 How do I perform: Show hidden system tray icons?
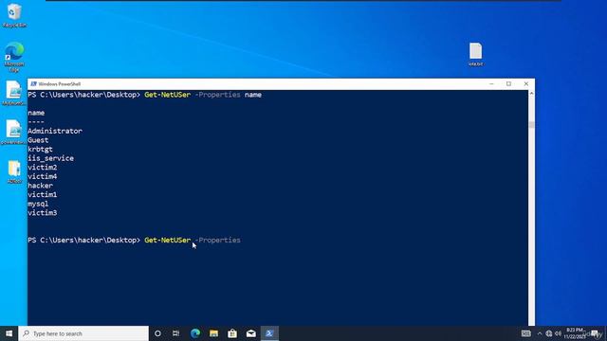click(x=540, y=333)
